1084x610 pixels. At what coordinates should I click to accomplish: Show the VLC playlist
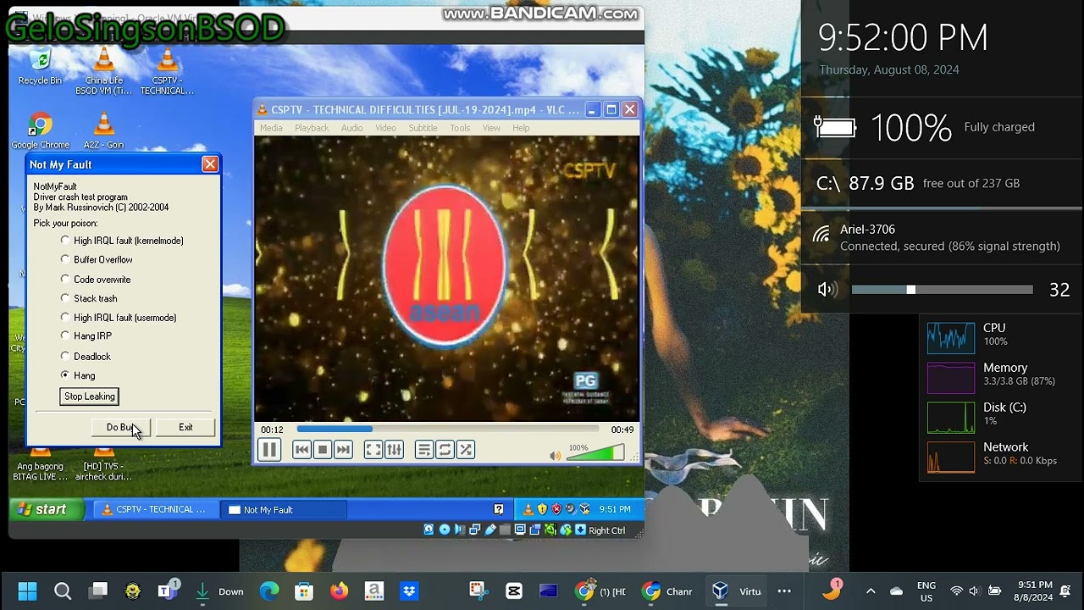click(423, 450)
